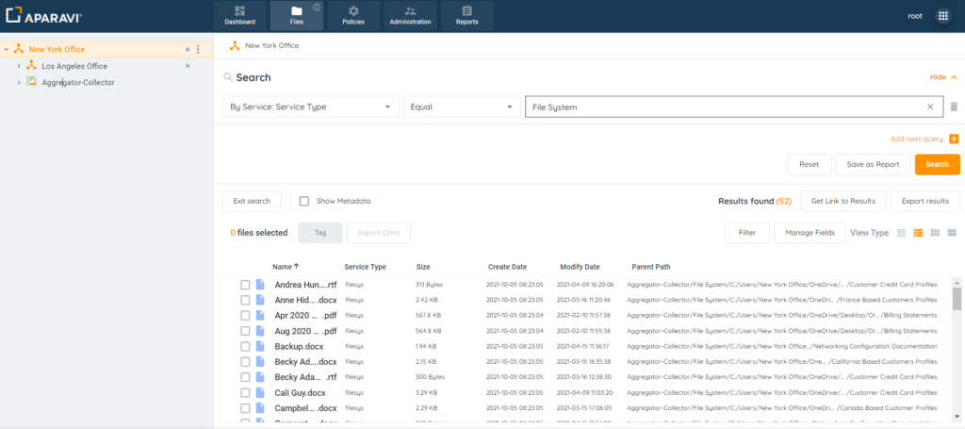
Task: Click the delete query trash icon
Action: (x=954, y=107)
